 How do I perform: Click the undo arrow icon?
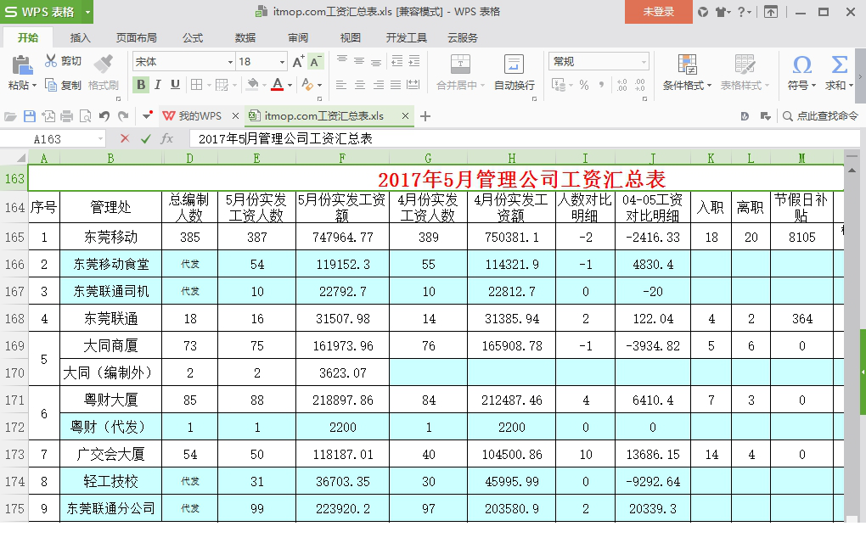pyautogui.click(x=104, y=116)
